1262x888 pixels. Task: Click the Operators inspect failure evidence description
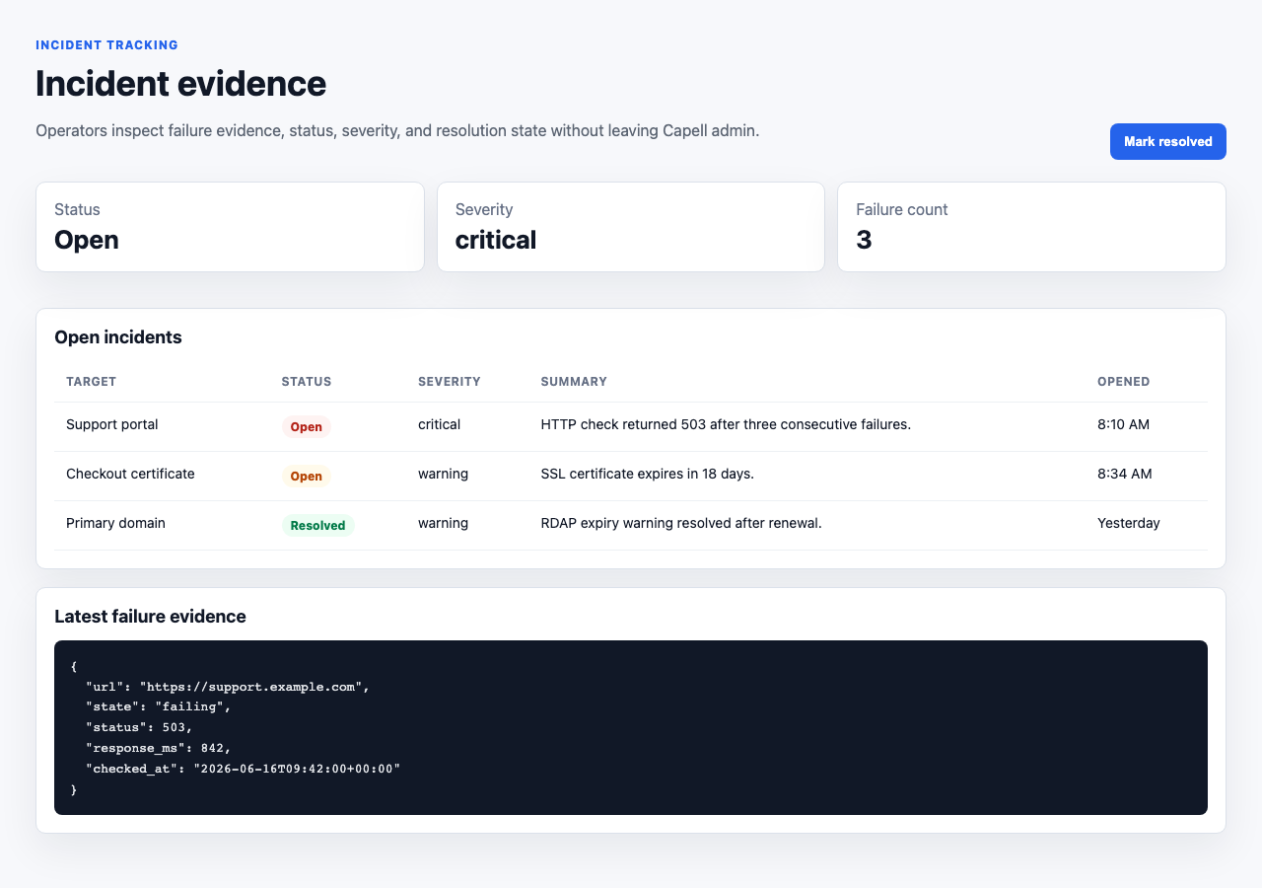pyautogui.click(x=397, y=130)
